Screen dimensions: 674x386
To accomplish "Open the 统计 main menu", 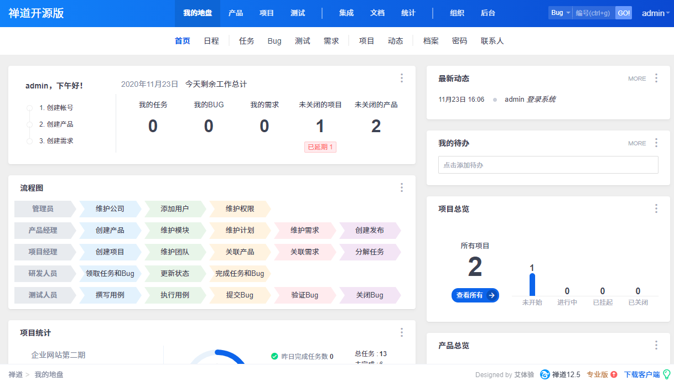I will (408, 13).
